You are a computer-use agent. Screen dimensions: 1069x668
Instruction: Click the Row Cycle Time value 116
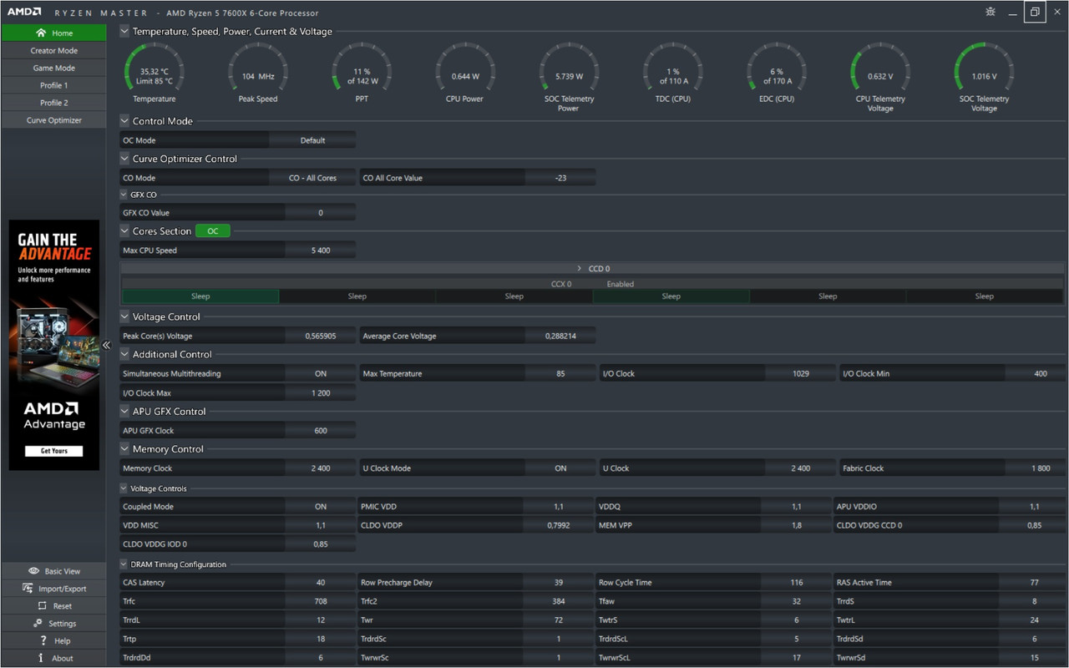pos(797,583)
